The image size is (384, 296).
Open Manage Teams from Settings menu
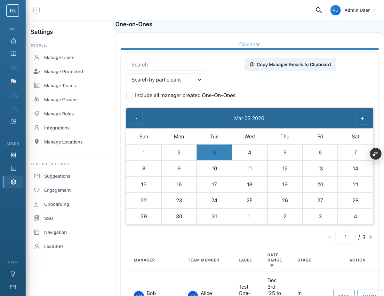(60, 85)
